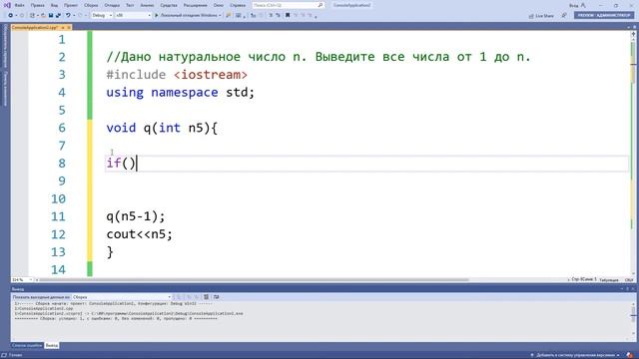Toggle the bookmark toolbar icon
Image resolution: width=639 pixels, height=359 pixels.
coord(288,16)
